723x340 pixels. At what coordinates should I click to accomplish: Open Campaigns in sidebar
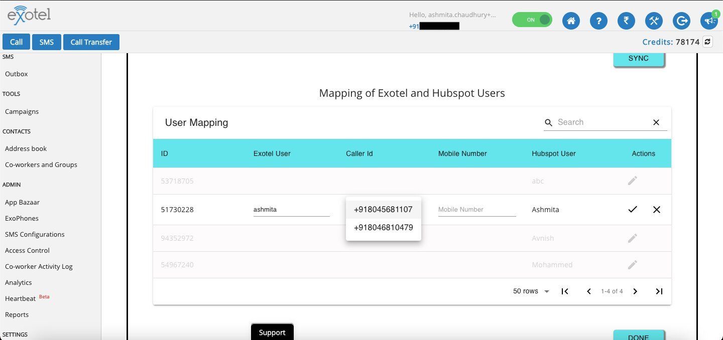click(x=22, y=112)
